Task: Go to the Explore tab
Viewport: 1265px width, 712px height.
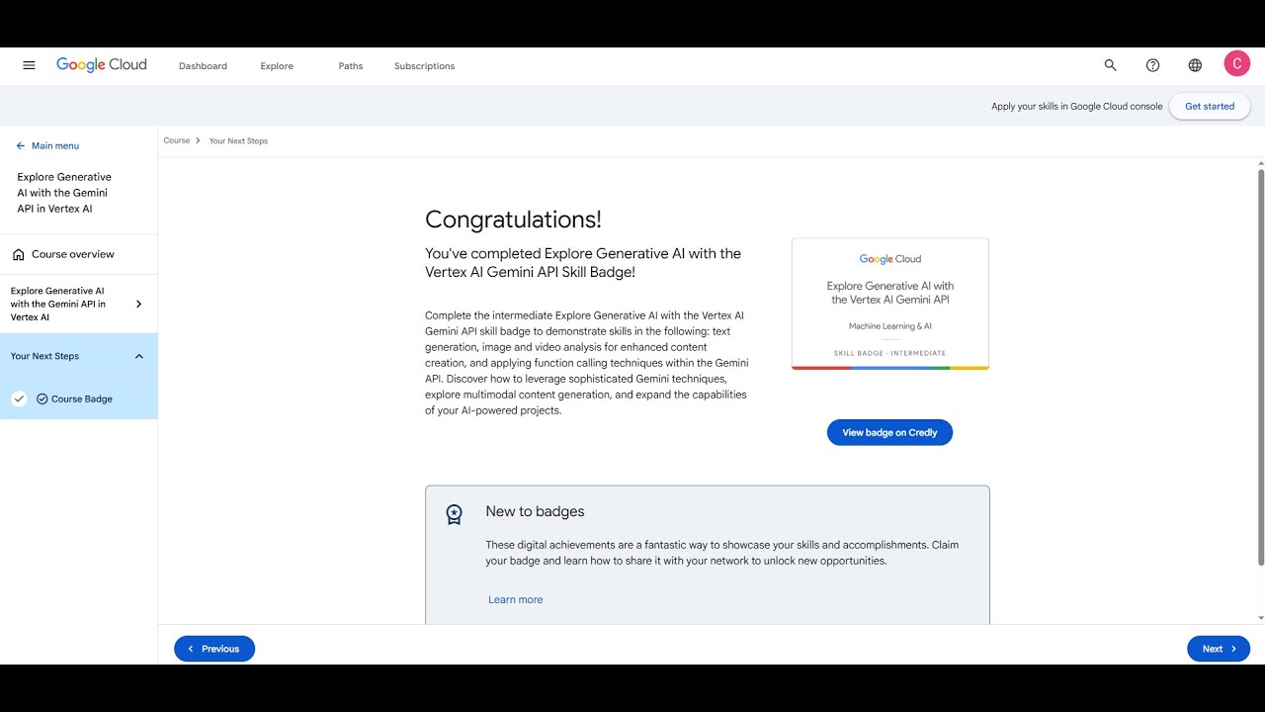Action: pos(277,66)
